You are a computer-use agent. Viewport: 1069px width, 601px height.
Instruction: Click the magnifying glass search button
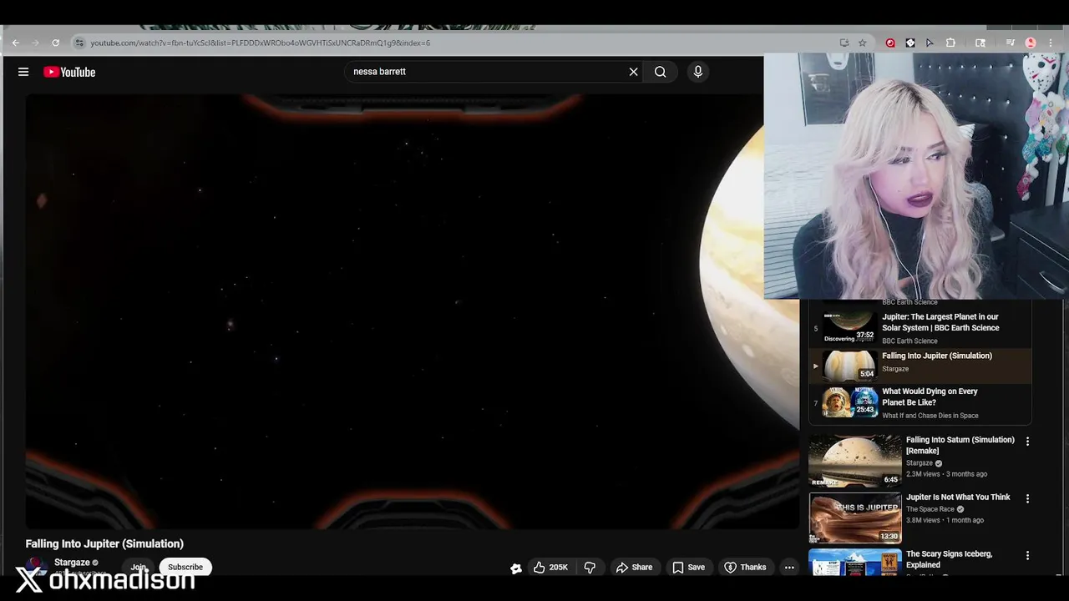[660, 72]
